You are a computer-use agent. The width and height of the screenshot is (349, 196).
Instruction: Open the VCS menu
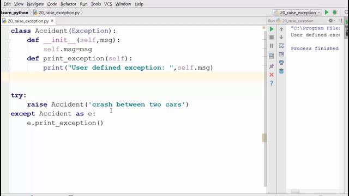coord(108,4)
